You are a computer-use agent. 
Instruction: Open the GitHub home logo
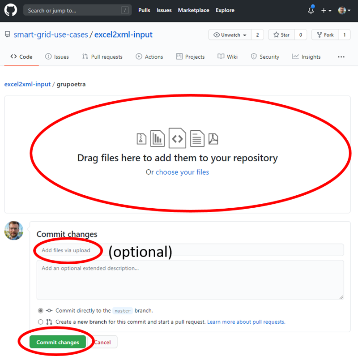click(x=10, y=10)
